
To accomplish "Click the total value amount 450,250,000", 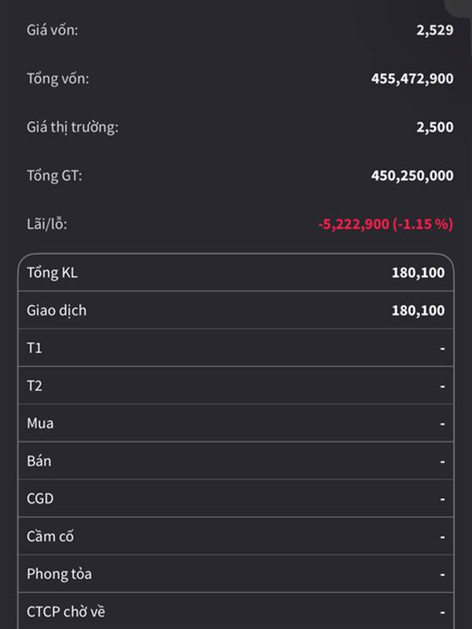I will tap(412, 175).
